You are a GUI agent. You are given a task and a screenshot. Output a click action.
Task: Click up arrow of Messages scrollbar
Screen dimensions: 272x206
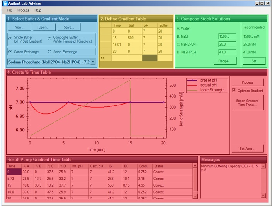pos(263,166)
